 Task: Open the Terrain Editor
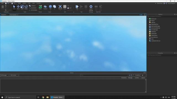pos(40,7)
